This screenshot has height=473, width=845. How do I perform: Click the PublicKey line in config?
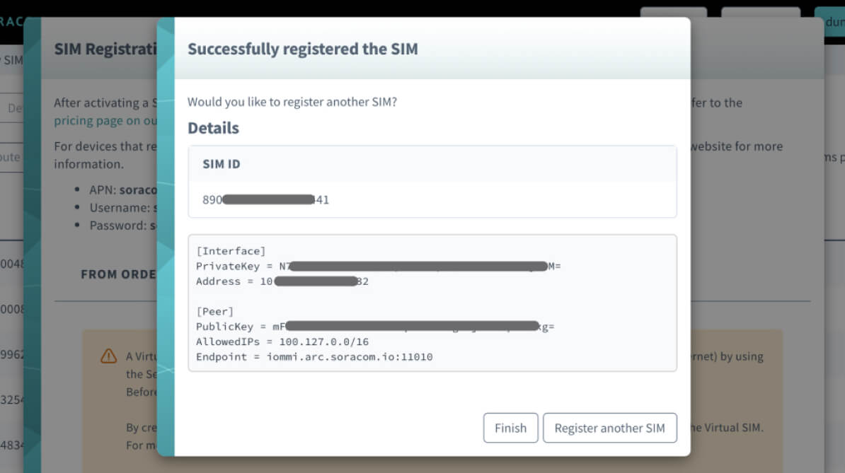click(x=375, y=327)
